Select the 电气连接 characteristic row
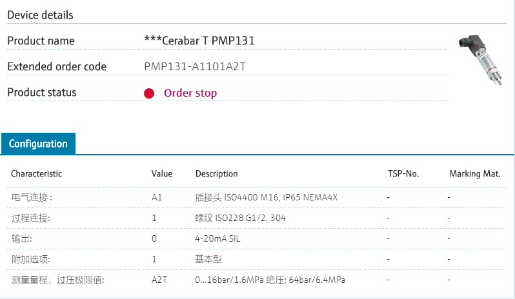 [32, 197]
